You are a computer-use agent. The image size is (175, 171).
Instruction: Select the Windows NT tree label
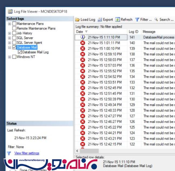pyautogui.click(x=26, y=57)
